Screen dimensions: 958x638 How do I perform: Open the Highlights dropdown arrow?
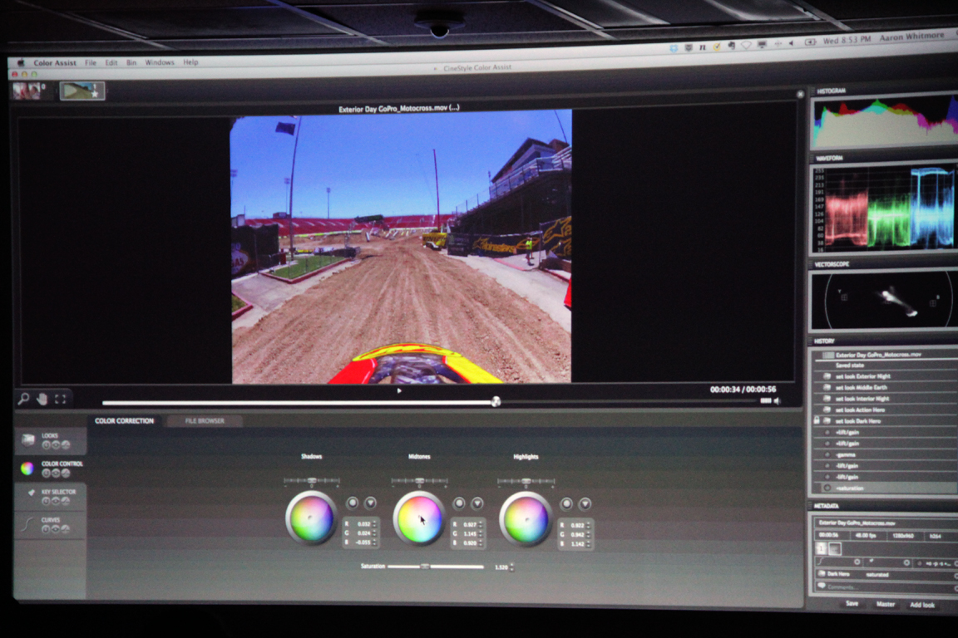point(585,503)
